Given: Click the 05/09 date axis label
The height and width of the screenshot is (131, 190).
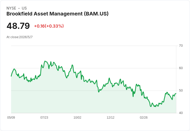Looking at the screenshot, I should click(11, 118).
